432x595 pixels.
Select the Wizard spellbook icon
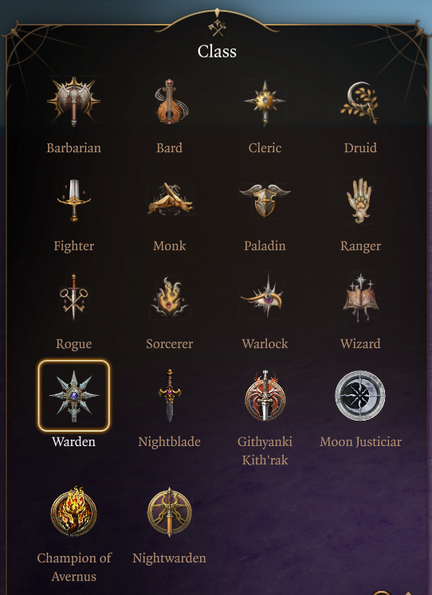click(360, 298)
